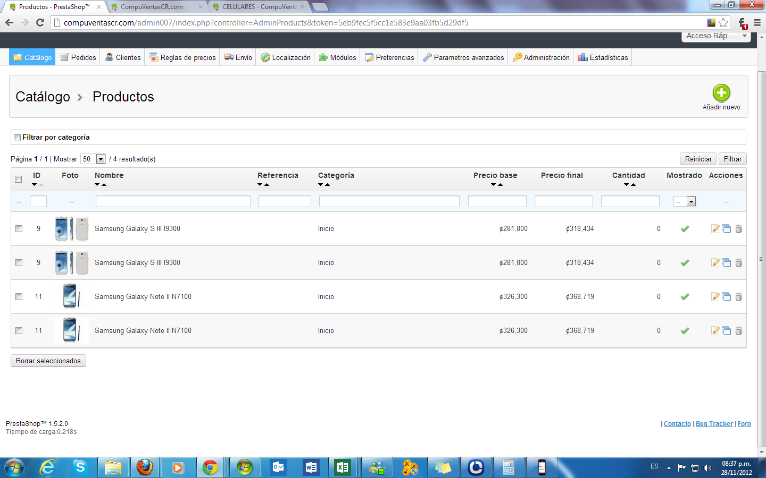Open the Bug Tracker link
The image size is (766, 478).
[x=714, y=424]
